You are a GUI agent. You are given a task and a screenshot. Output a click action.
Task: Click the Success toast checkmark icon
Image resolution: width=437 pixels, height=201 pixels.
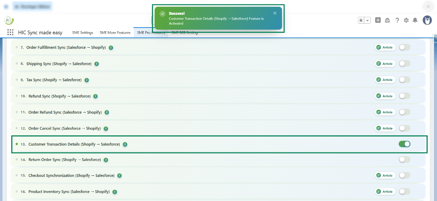[x=162, y=14]
